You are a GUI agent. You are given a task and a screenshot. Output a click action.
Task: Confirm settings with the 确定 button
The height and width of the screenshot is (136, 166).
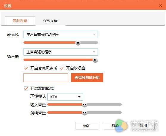point(87,126)
